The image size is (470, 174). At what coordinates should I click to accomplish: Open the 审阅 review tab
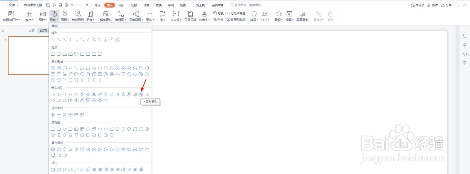pos(171,5)
